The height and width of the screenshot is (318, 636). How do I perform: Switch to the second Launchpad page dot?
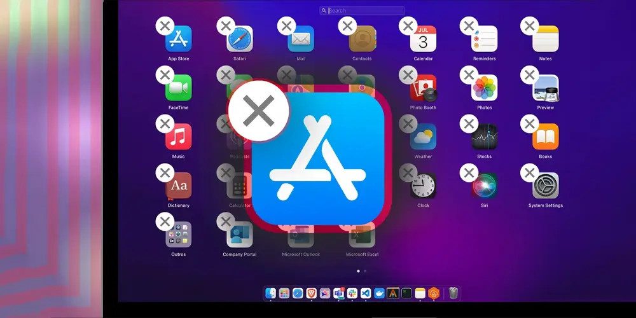point(365,271)
